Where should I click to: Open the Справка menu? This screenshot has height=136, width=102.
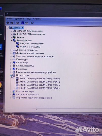click(x=37, y=19)
